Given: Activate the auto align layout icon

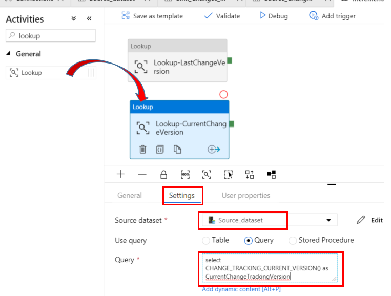Looking at the screenshot, I should 250,175.
